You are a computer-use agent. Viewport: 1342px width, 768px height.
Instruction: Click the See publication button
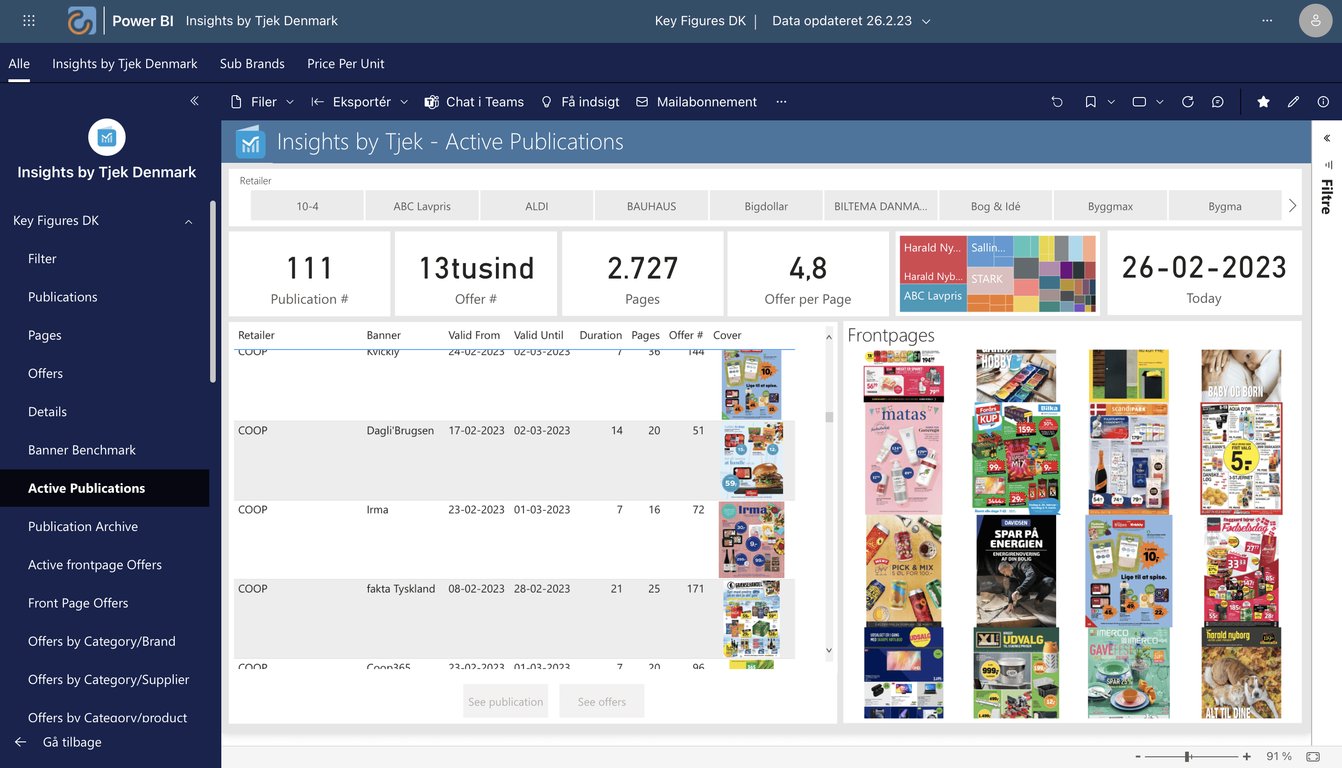pos(505,701)
